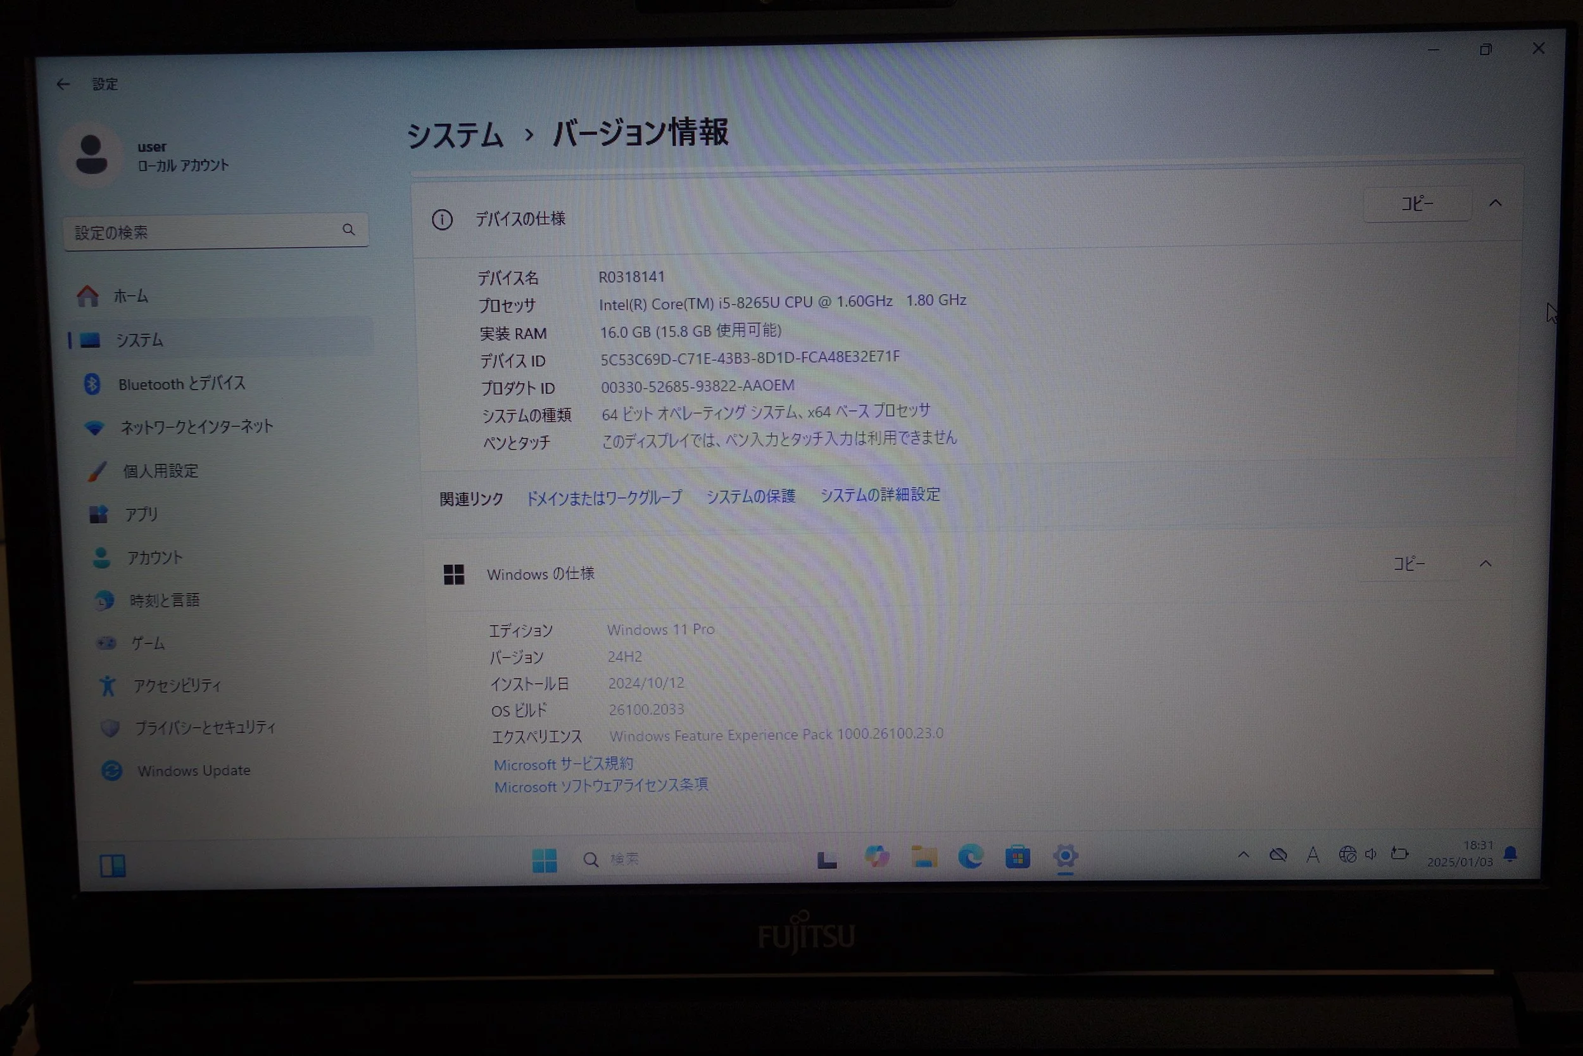Collapse the Windows の仕様 section chevron
Screen dimensions: 1583x1056
(x=1485, y=564)
